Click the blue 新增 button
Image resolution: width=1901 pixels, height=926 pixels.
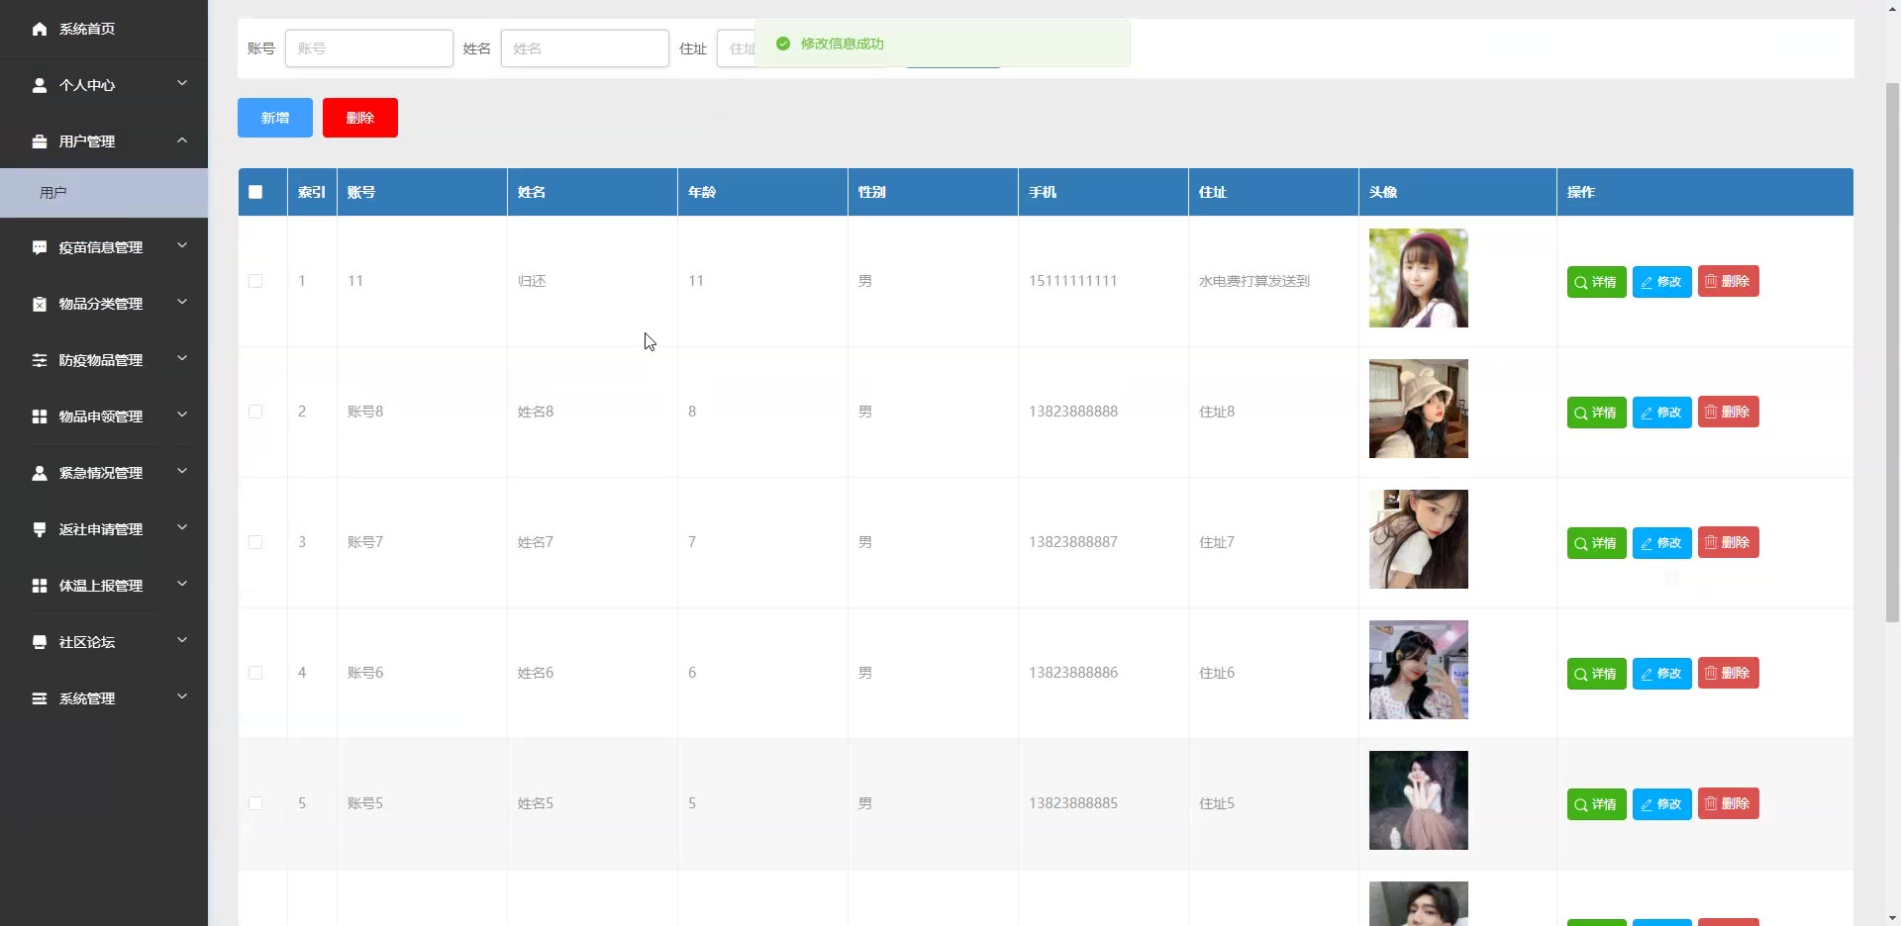point(275,118)
